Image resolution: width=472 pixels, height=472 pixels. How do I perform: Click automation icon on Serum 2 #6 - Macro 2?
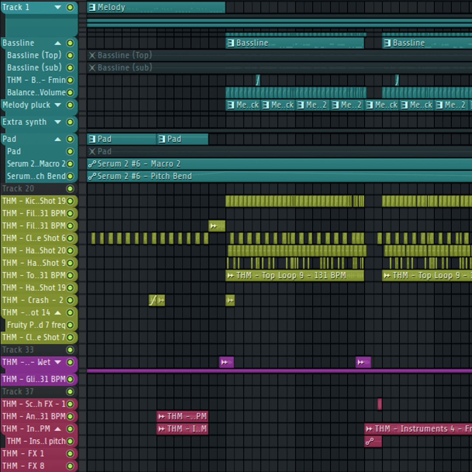[92, 164]
